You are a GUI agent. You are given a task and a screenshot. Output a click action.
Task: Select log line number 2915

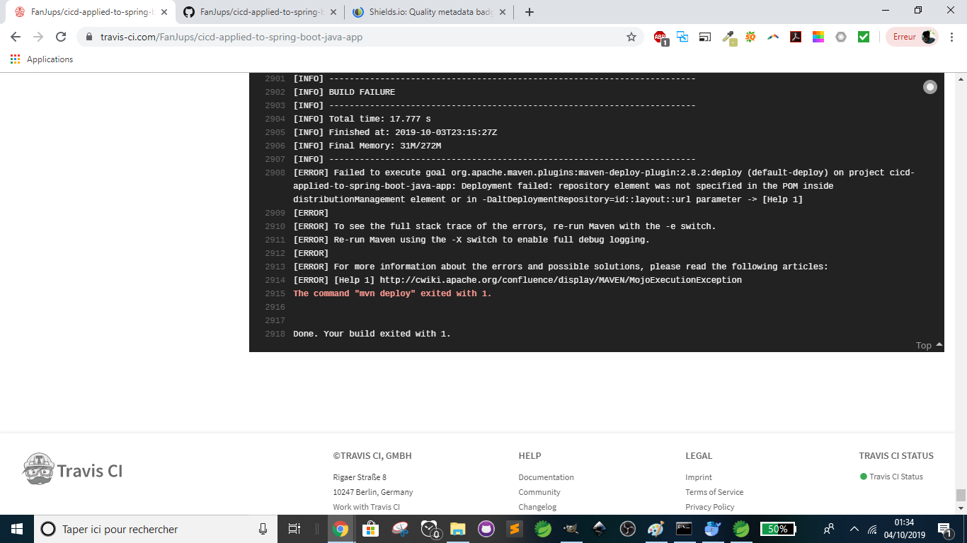tap(275, 293)
